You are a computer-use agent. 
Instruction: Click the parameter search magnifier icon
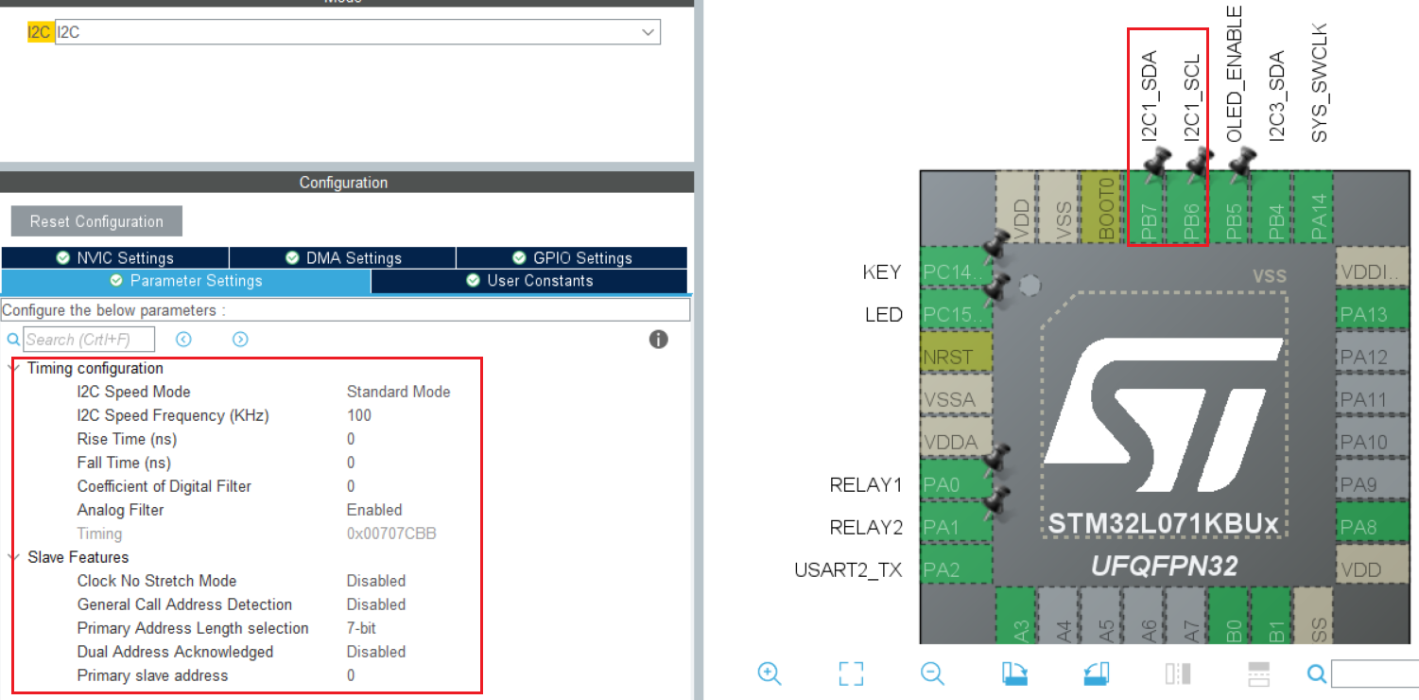pyautogui.click(x=13, y=340)
